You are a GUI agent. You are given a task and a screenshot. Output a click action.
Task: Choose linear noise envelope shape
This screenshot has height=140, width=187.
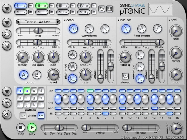pos(140,66)
